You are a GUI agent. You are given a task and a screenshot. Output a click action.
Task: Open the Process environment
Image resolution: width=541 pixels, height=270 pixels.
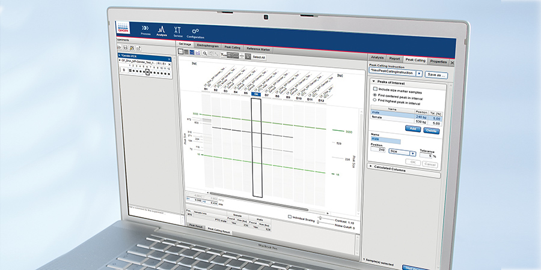point(145,30)
